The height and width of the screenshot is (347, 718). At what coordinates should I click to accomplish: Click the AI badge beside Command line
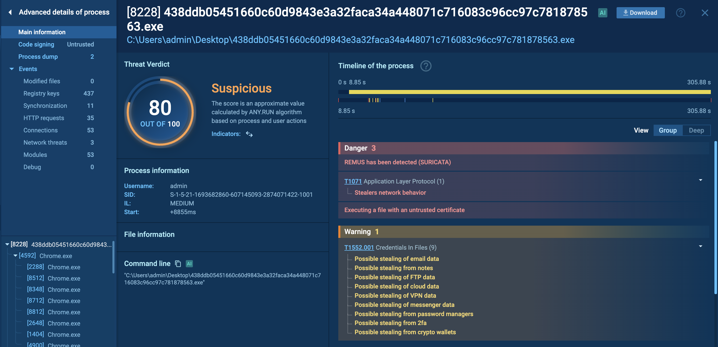coord(189,264)
